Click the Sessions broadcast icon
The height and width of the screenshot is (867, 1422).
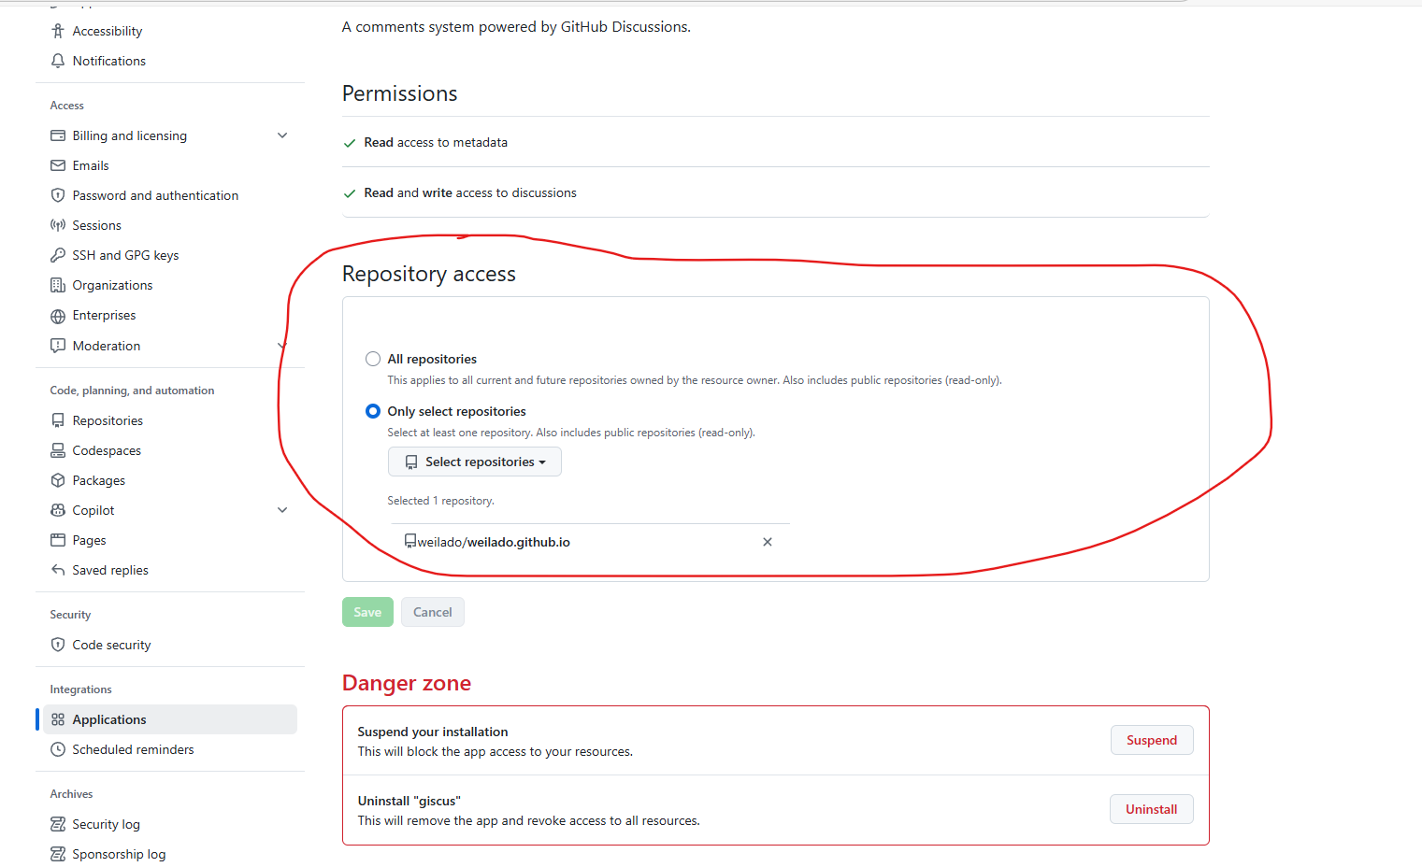coord(58,225)
